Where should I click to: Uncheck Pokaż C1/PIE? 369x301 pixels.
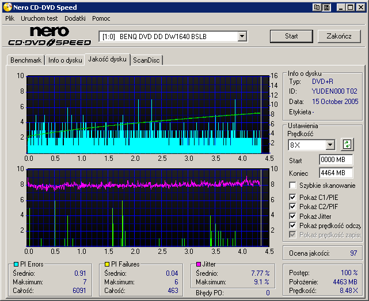coord(292,197)
